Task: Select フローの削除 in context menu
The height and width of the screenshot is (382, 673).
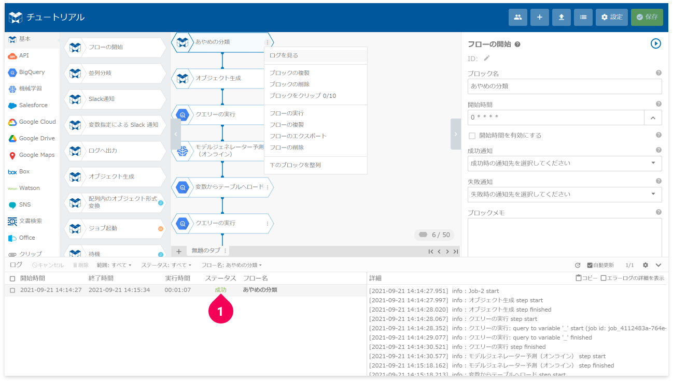Action: coord(316,148)
